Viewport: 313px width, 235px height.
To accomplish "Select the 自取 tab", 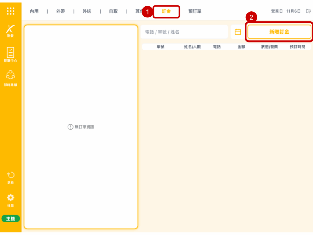I will (x=113, y=12).
